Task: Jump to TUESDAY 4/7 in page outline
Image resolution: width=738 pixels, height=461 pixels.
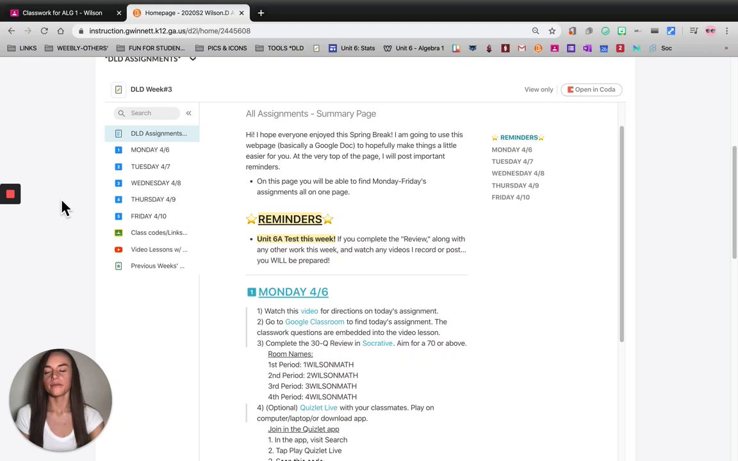Action: pos(512,161)
